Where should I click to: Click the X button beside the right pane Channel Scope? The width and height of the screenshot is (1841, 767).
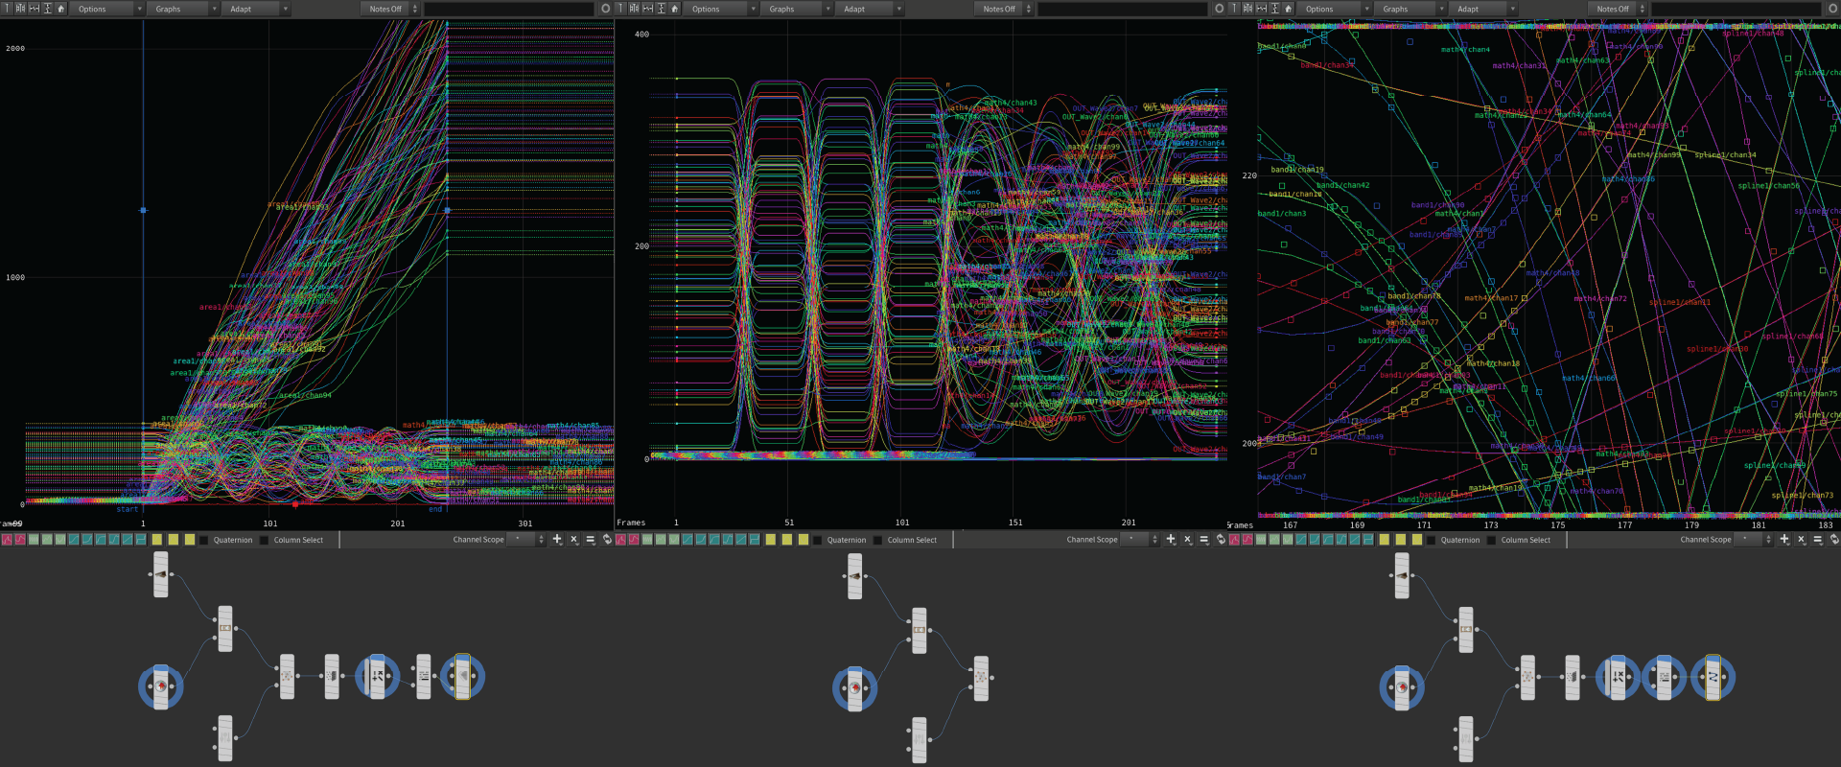point(1801,540)
